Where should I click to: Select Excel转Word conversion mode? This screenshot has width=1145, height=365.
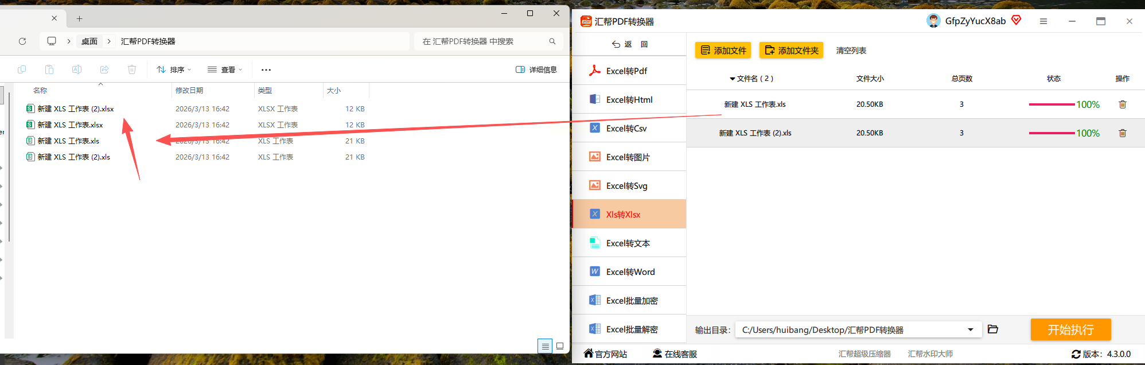629,271
